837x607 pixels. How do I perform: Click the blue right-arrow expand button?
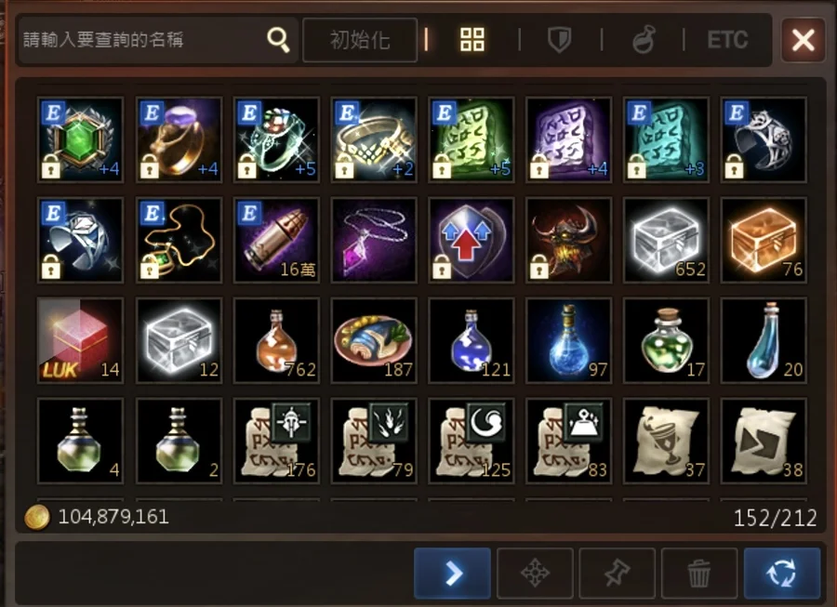coord(452,574)
